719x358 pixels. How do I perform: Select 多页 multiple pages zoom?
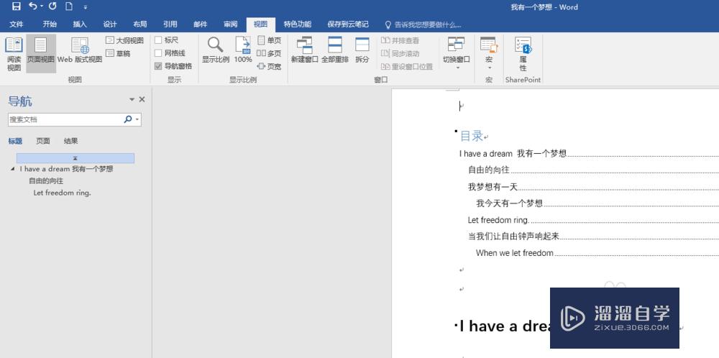click(x=269, y=53)
